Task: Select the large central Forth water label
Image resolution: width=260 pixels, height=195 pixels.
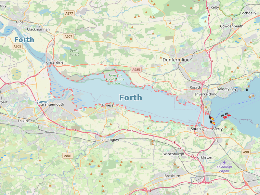Action: (131, 97)
